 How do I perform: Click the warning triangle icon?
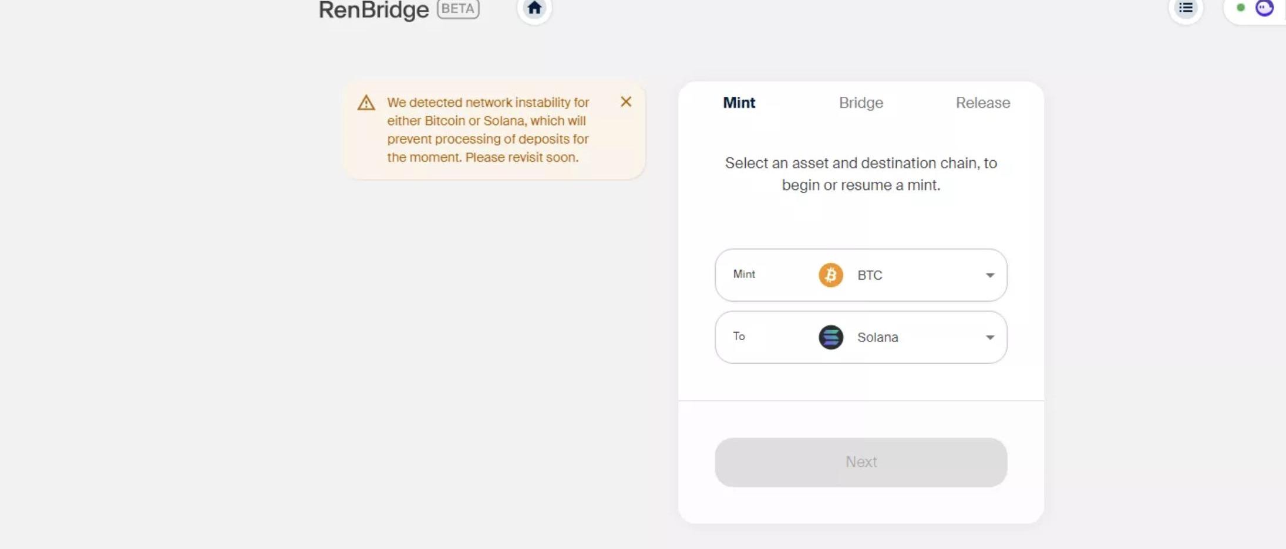(366, 103)
